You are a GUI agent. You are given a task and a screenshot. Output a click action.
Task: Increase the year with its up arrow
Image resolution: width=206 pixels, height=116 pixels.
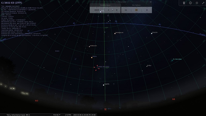[x=97, y=8]
